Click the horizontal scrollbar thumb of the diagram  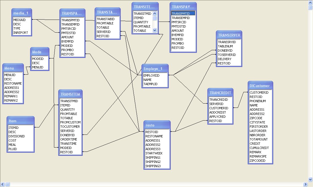[7, 184]
